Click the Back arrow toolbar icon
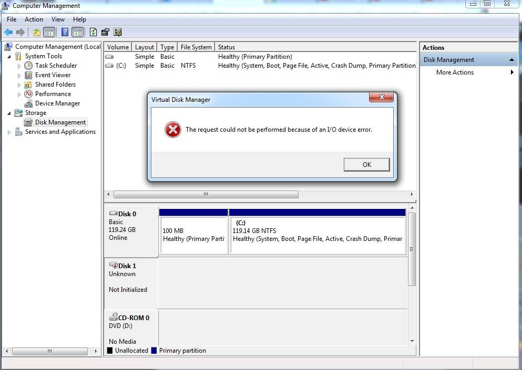The height and width of the screenshot is (370, 522). point(8,32)
